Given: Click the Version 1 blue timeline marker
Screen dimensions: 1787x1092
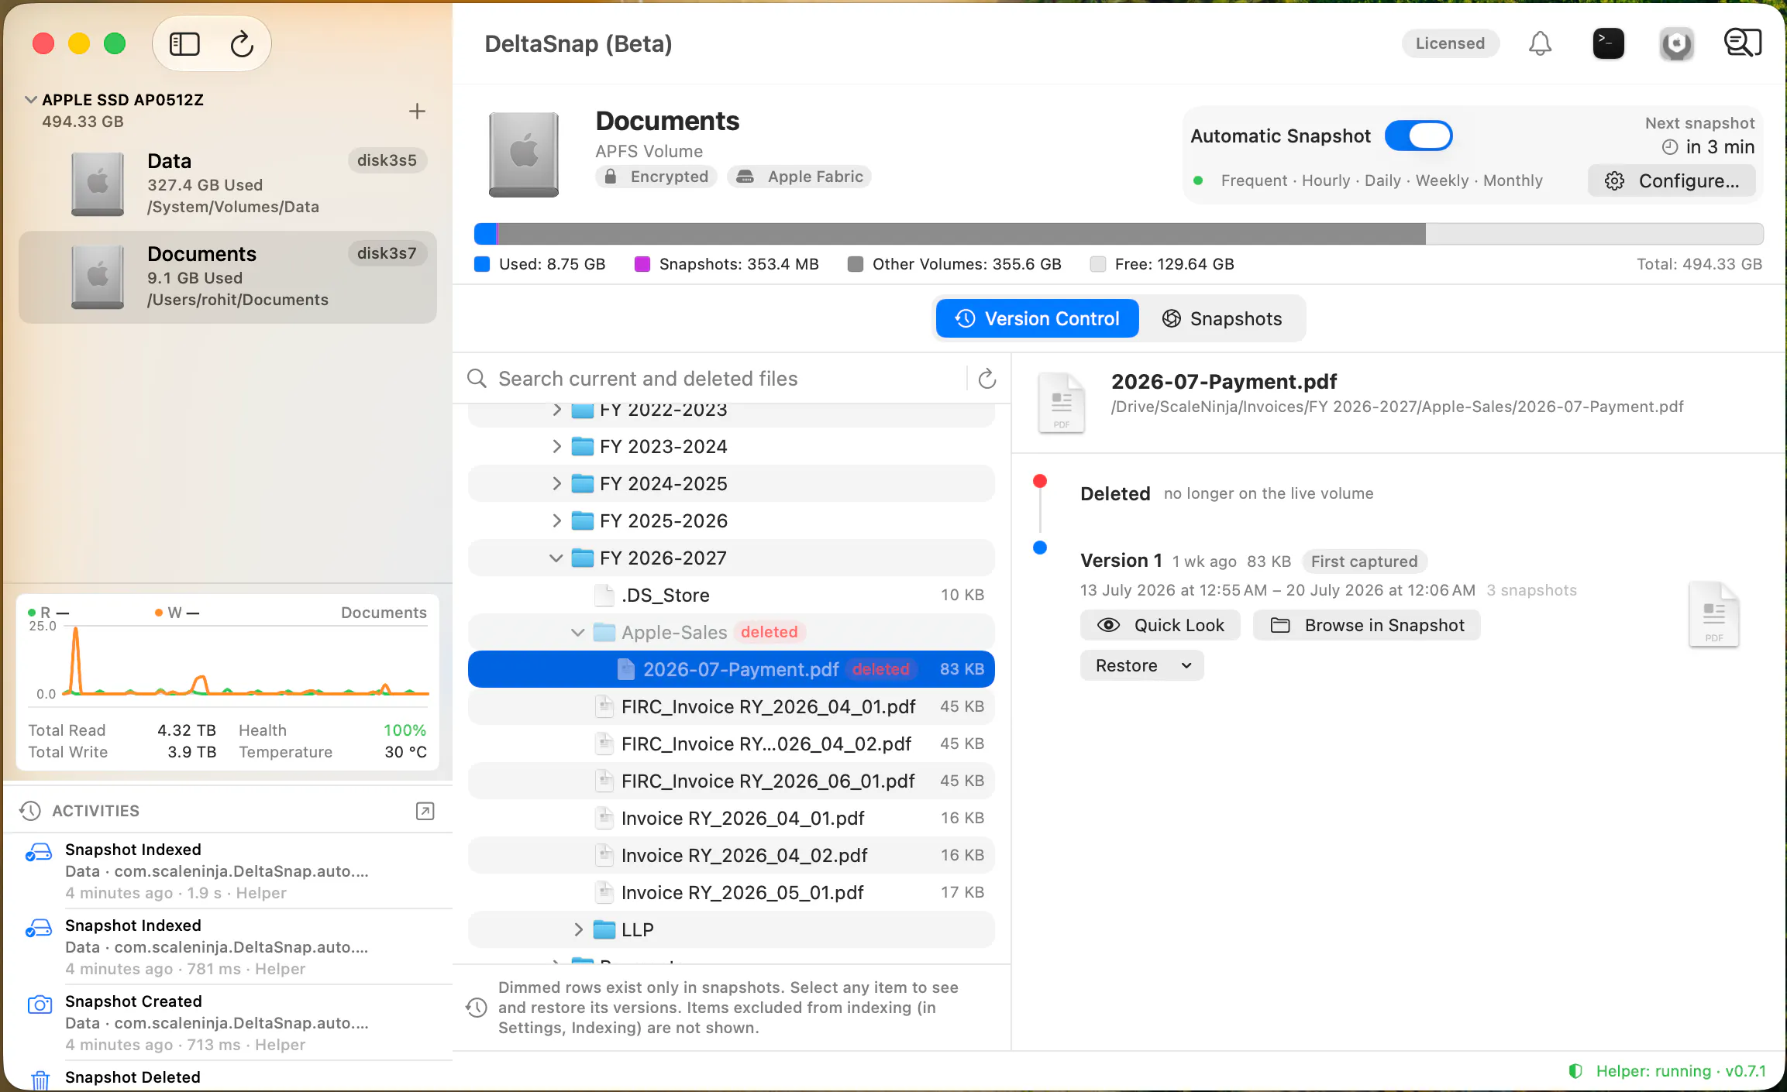Looking at the screenshot, I should click(1040, 548).
